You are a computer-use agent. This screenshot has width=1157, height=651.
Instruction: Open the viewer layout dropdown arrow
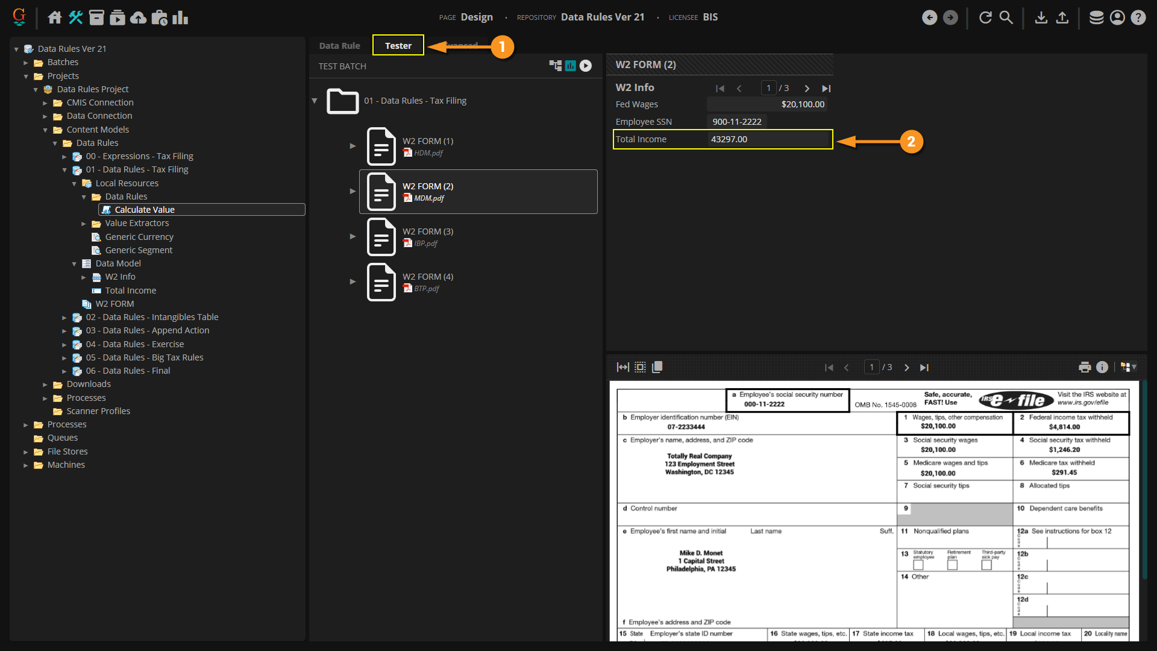[1133, 367]
